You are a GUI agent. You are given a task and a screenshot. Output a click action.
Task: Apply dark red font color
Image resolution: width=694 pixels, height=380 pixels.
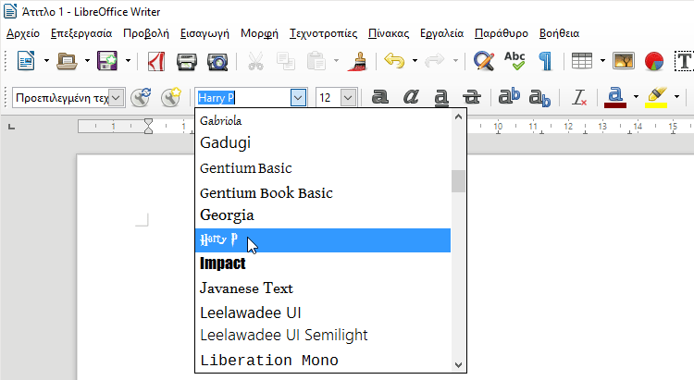(x=615, y=97)
